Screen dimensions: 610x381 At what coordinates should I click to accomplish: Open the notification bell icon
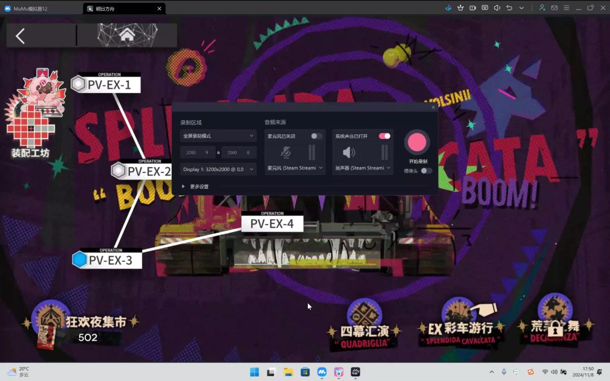click(x=599, y=372)
